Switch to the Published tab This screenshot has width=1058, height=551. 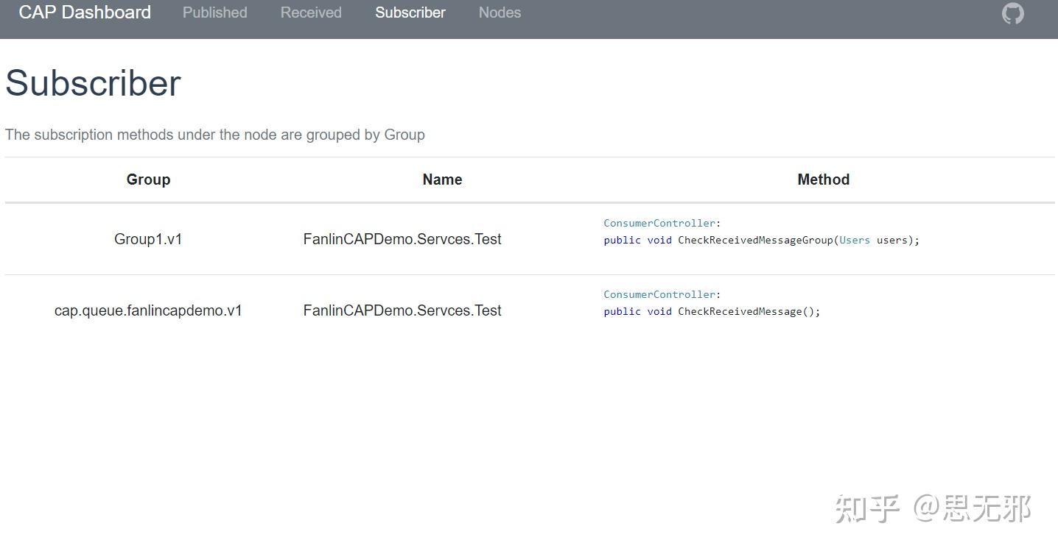(x=214, y=13)
